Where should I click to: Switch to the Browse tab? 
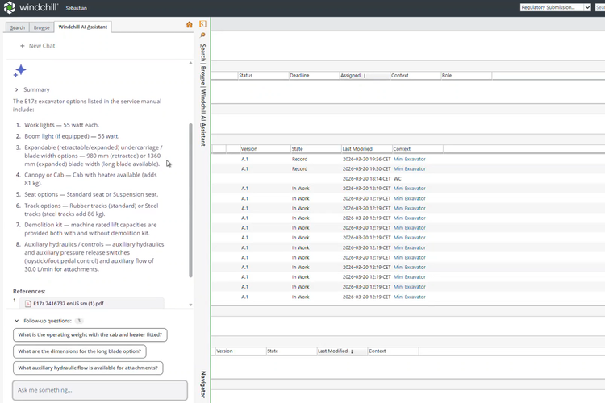coord(41,27)
